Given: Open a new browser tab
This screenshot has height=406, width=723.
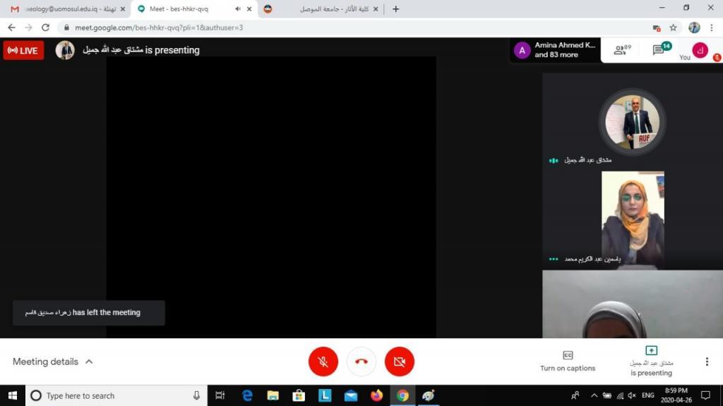Looking at the screenshot, I should [395, 9].
